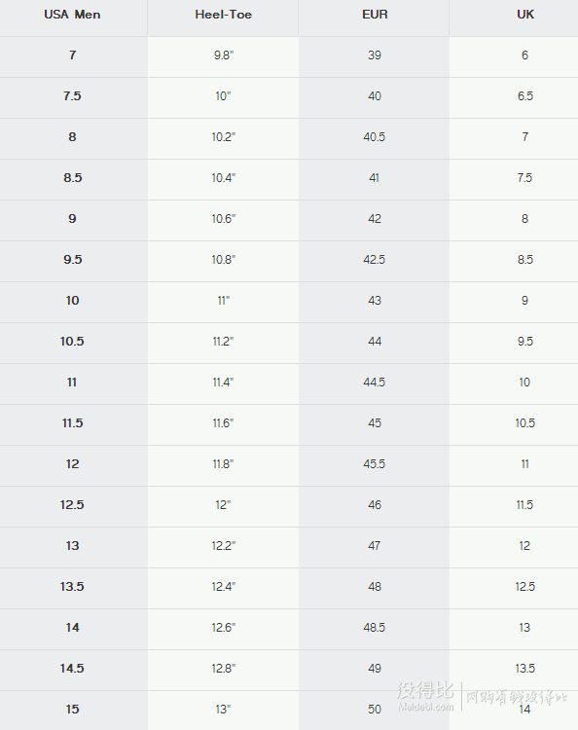
Task: Select EUR size 44 cell
Action: coord(375,342)
